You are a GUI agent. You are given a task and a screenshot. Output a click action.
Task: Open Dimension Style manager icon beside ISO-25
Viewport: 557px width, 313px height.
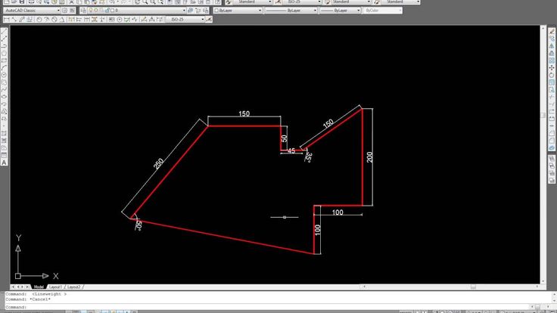[209, 19]
